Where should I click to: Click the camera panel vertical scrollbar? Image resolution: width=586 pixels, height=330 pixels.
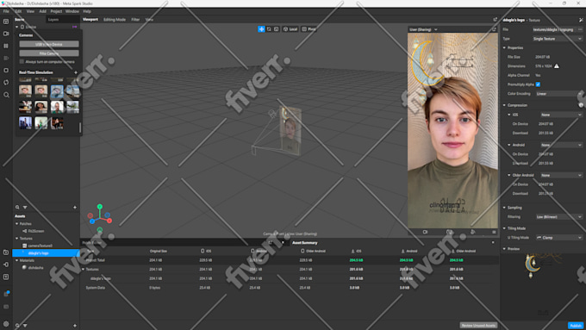(x=80, y=128)
